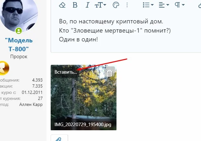The width and height of the screenshot is (201, 141).
Task: Click the eraser remove-formatting icon
Action: pos(62,5)
